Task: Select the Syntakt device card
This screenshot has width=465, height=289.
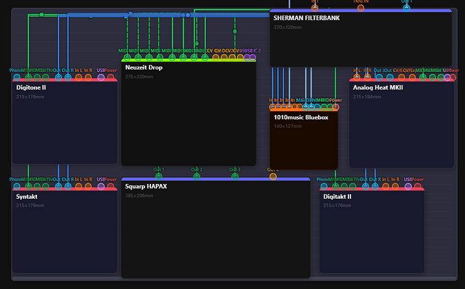Action: pyautogui.click(x=65, y=230)
